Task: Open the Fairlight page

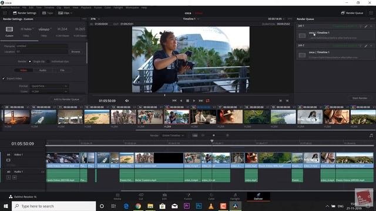Action: coord(235,196)
